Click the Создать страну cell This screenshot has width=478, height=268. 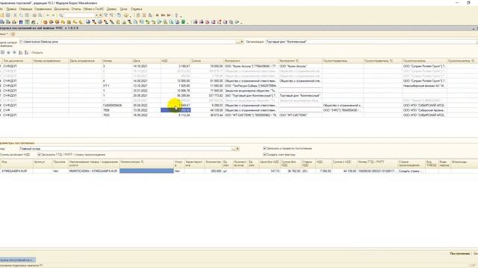[x=411, y=171]
